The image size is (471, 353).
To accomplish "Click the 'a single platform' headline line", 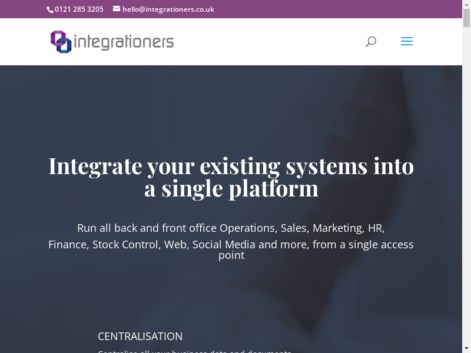I will 231,189.
